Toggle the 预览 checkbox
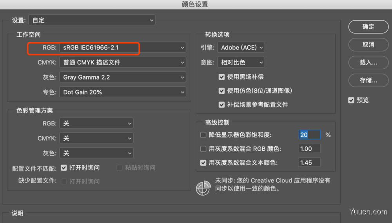The width and height of the screenshot is (392, 223). pos(351,100)
